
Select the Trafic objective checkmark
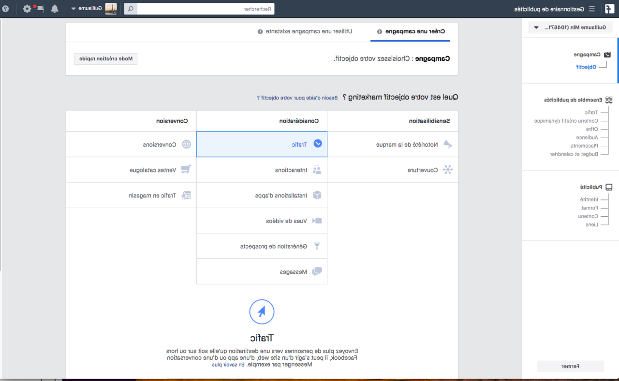pos(318,144)
